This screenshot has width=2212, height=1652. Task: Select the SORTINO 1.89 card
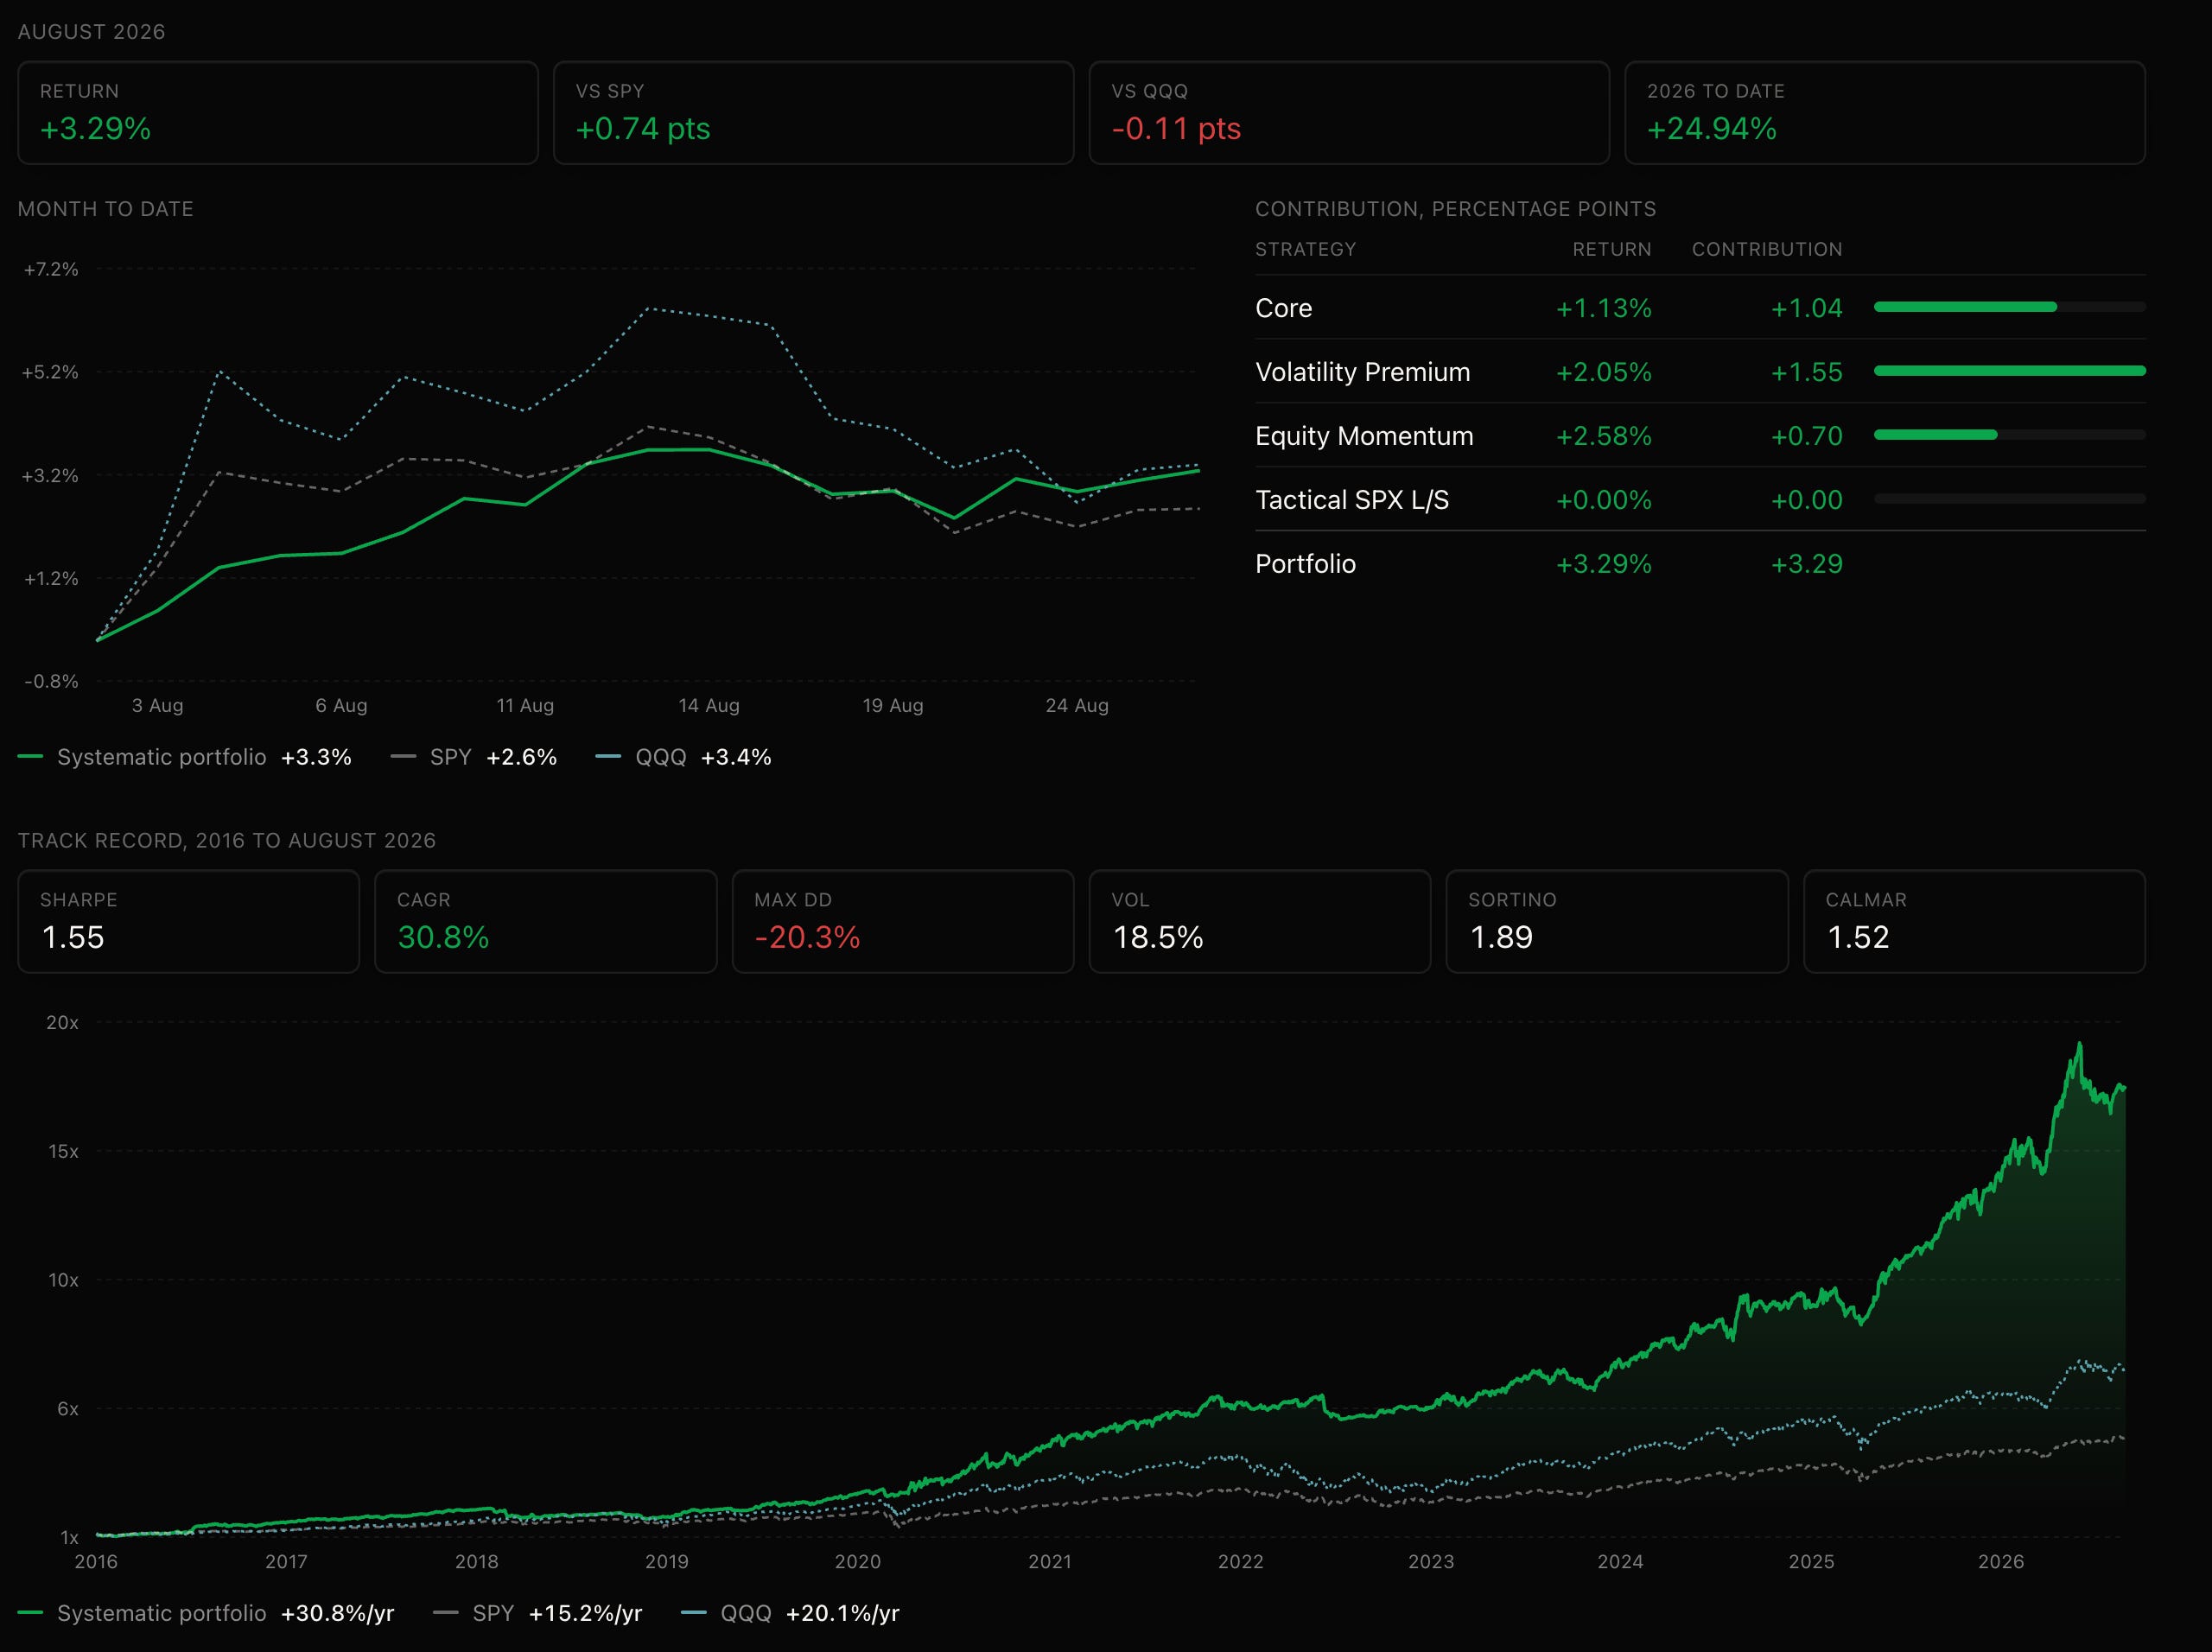click(x=1617, y=921)
